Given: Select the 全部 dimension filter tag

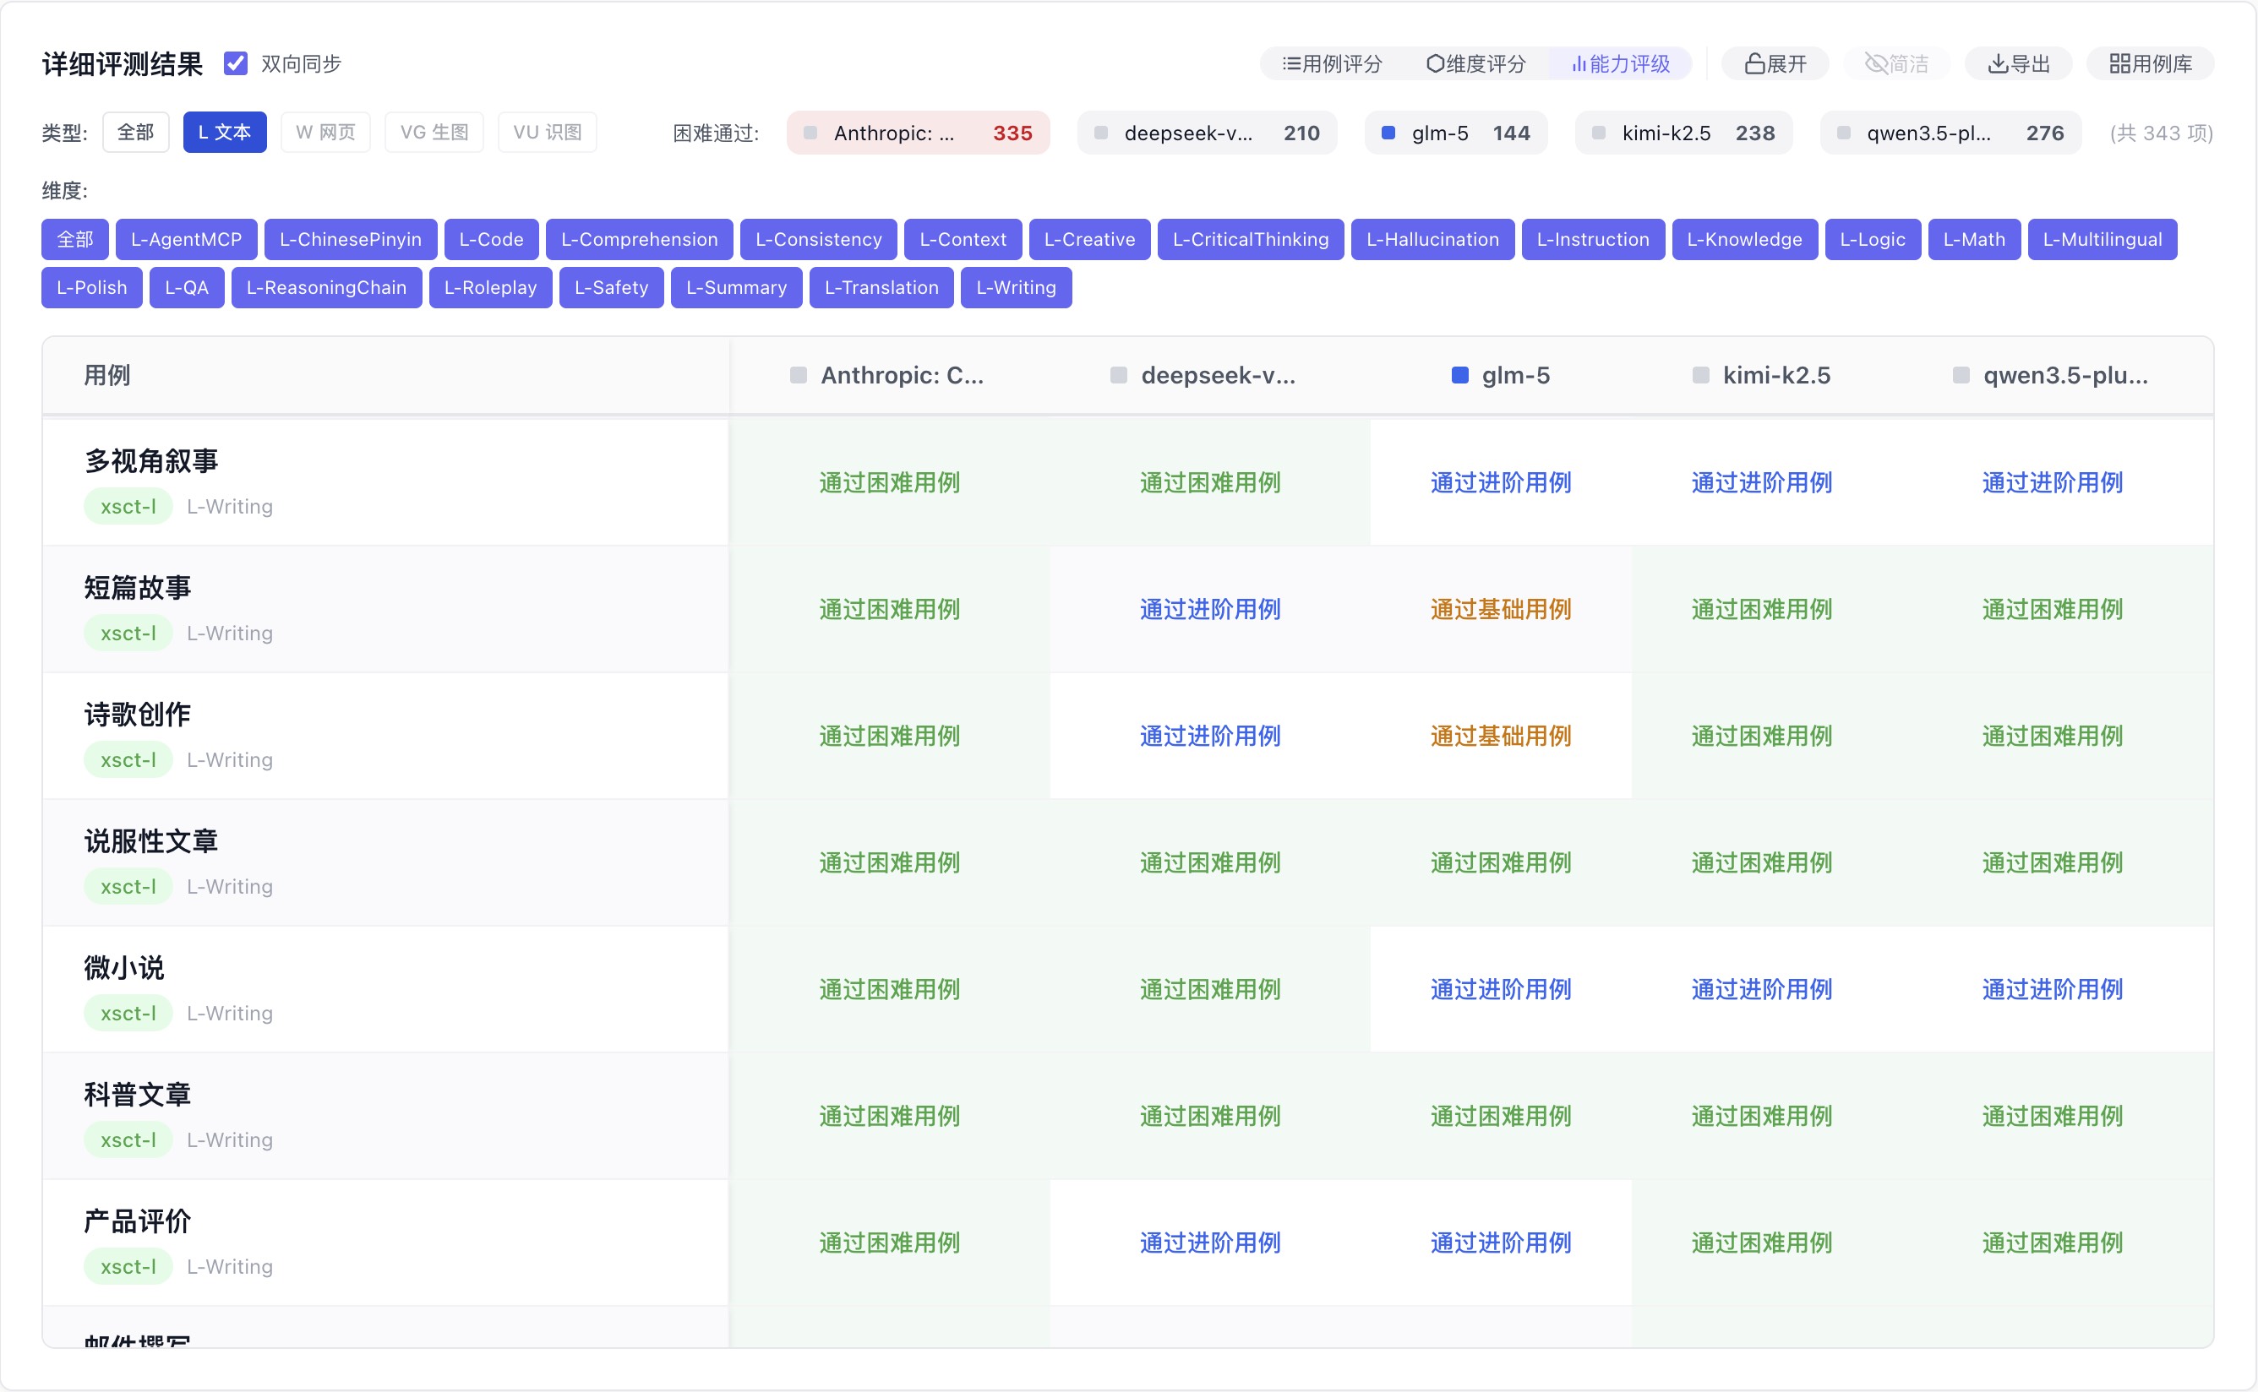Looking at the screenshot, I should [x=74, y=239].
